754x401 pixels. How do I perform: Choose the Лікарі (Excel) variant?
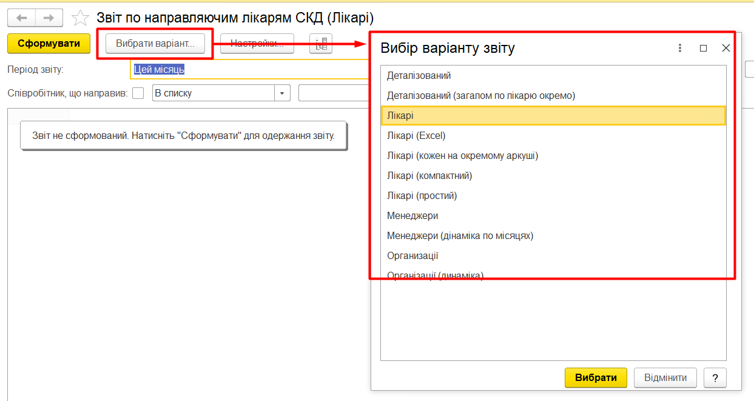[416, 135]
